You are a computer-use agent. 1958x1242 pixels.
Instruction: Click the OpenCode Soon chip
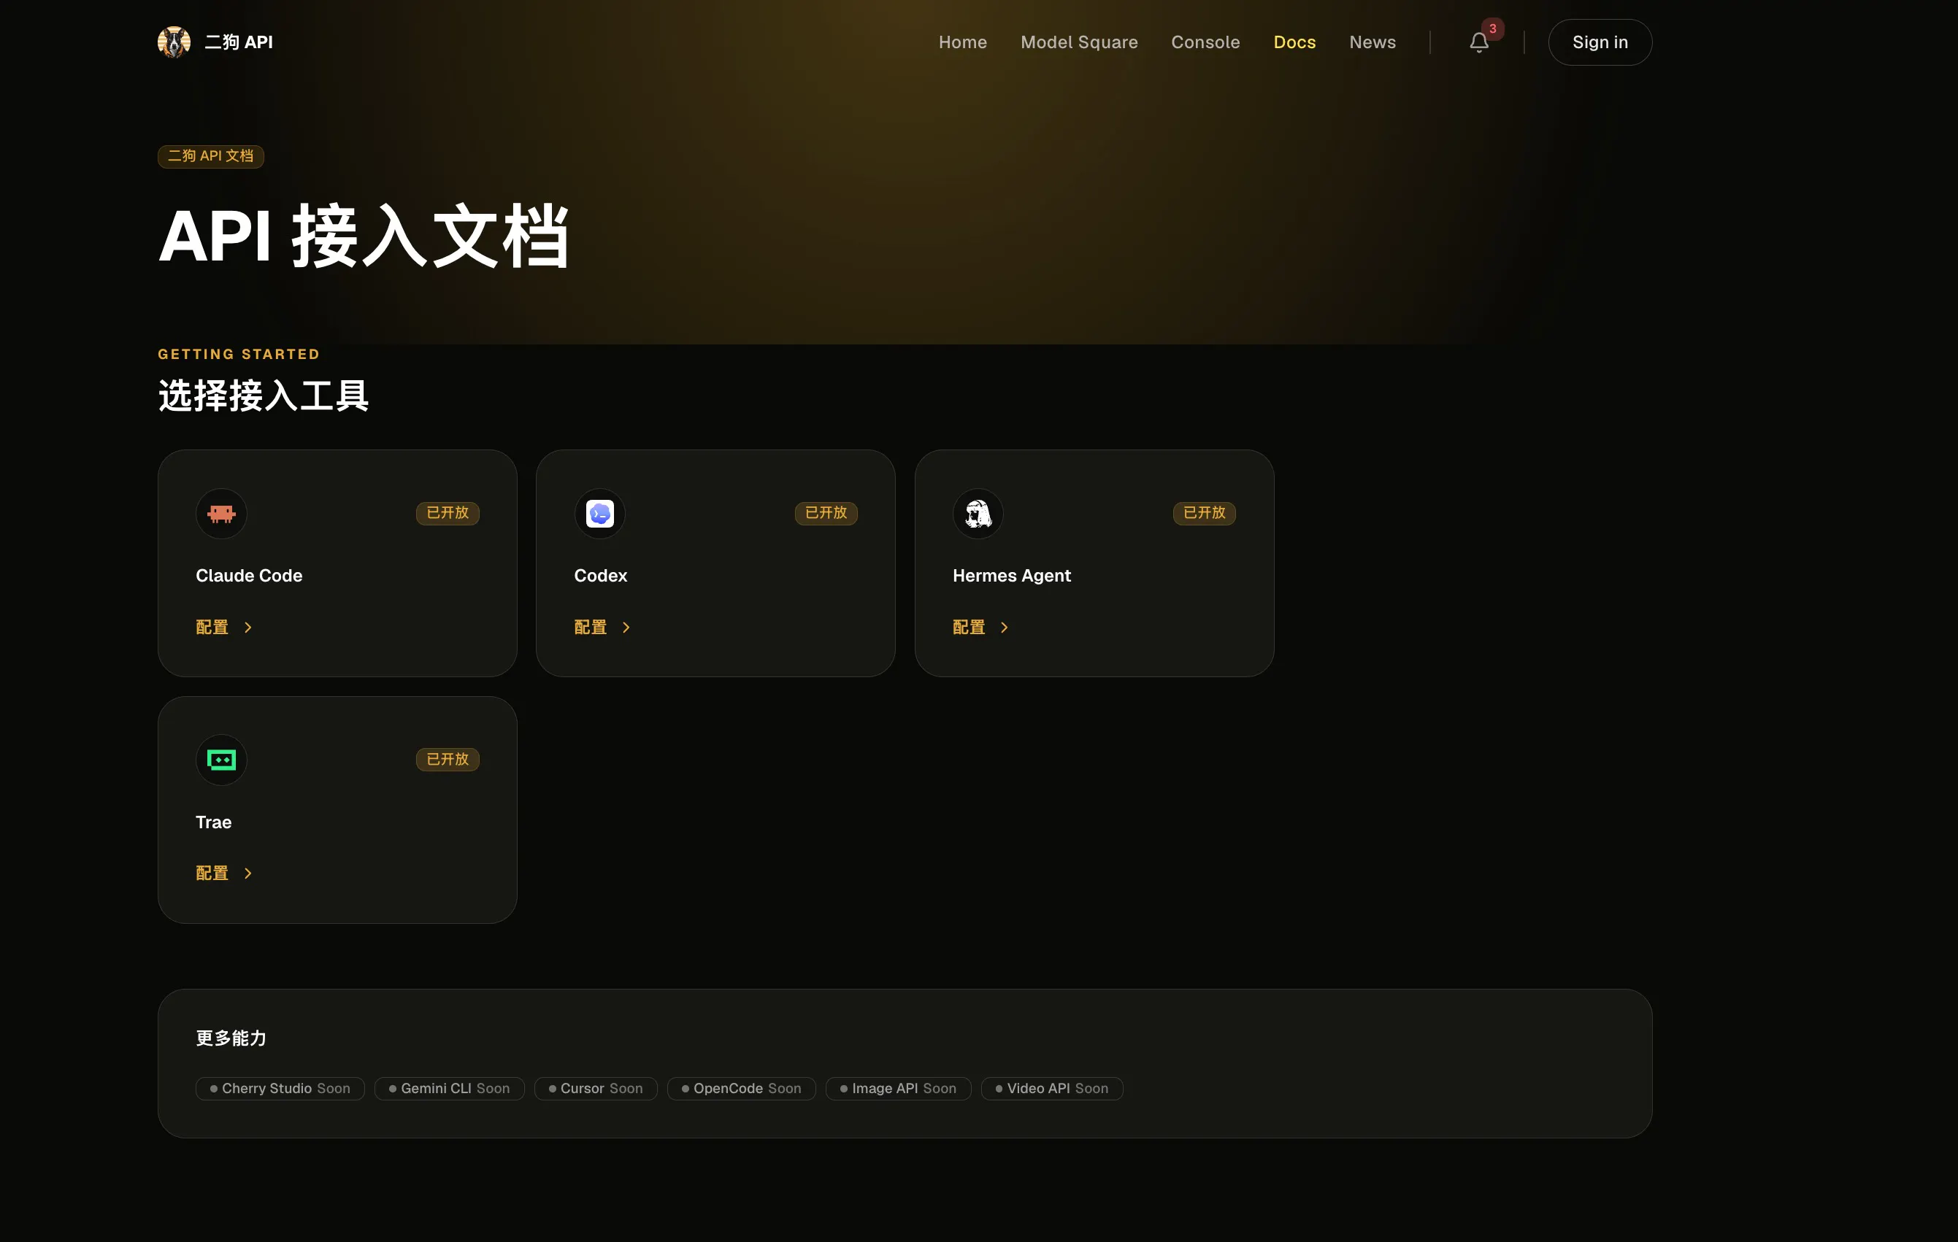click(x=742, y=1088)
